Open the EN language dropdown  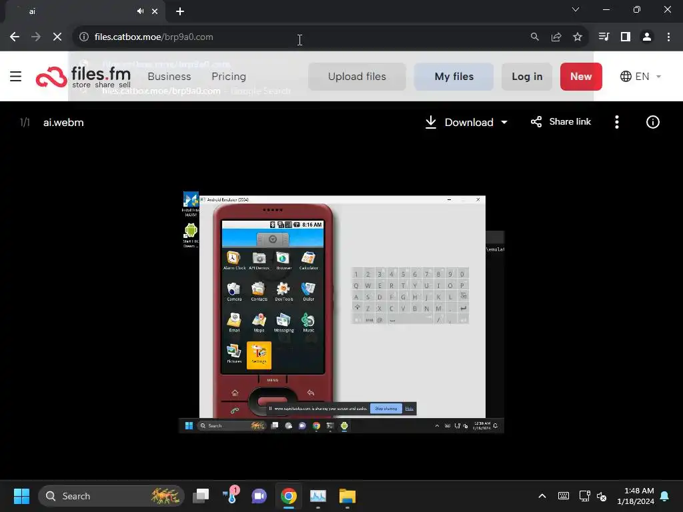click(x=641, y=77)
